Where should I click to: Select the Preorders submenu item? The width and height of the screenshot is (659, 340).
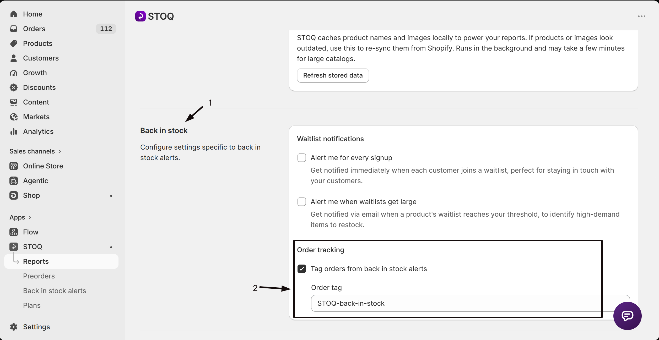tap(39, 276)
